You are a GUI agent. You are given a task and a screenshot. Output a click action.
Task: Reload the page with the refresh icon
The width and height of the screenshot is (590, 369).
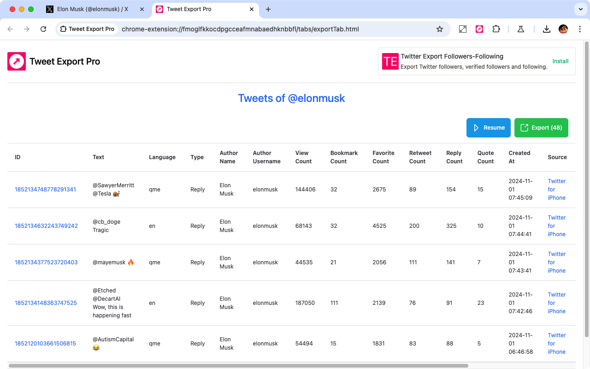point(43,29)
